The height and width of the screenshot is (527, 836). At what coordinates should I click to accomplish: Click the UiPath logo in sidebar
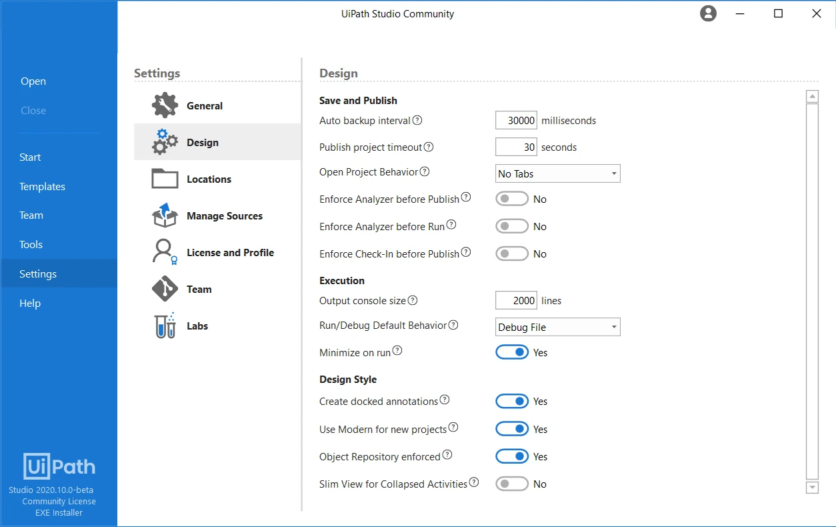pos(59,466)
